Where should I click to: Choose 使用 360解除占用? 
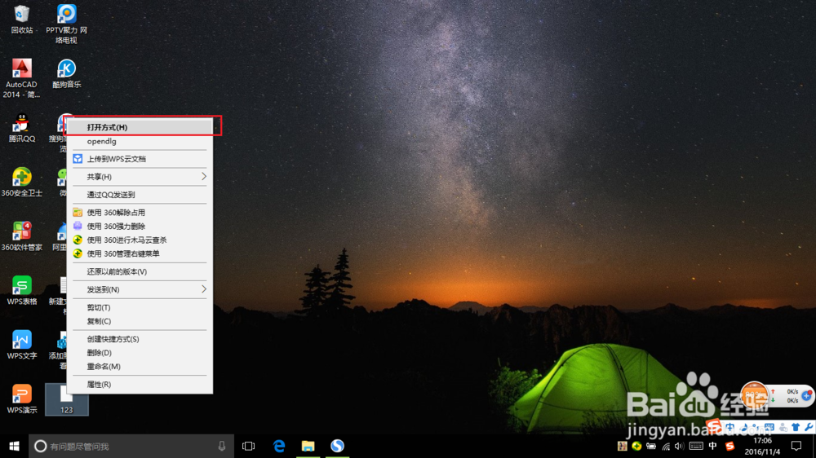click(x=140, y=212)
